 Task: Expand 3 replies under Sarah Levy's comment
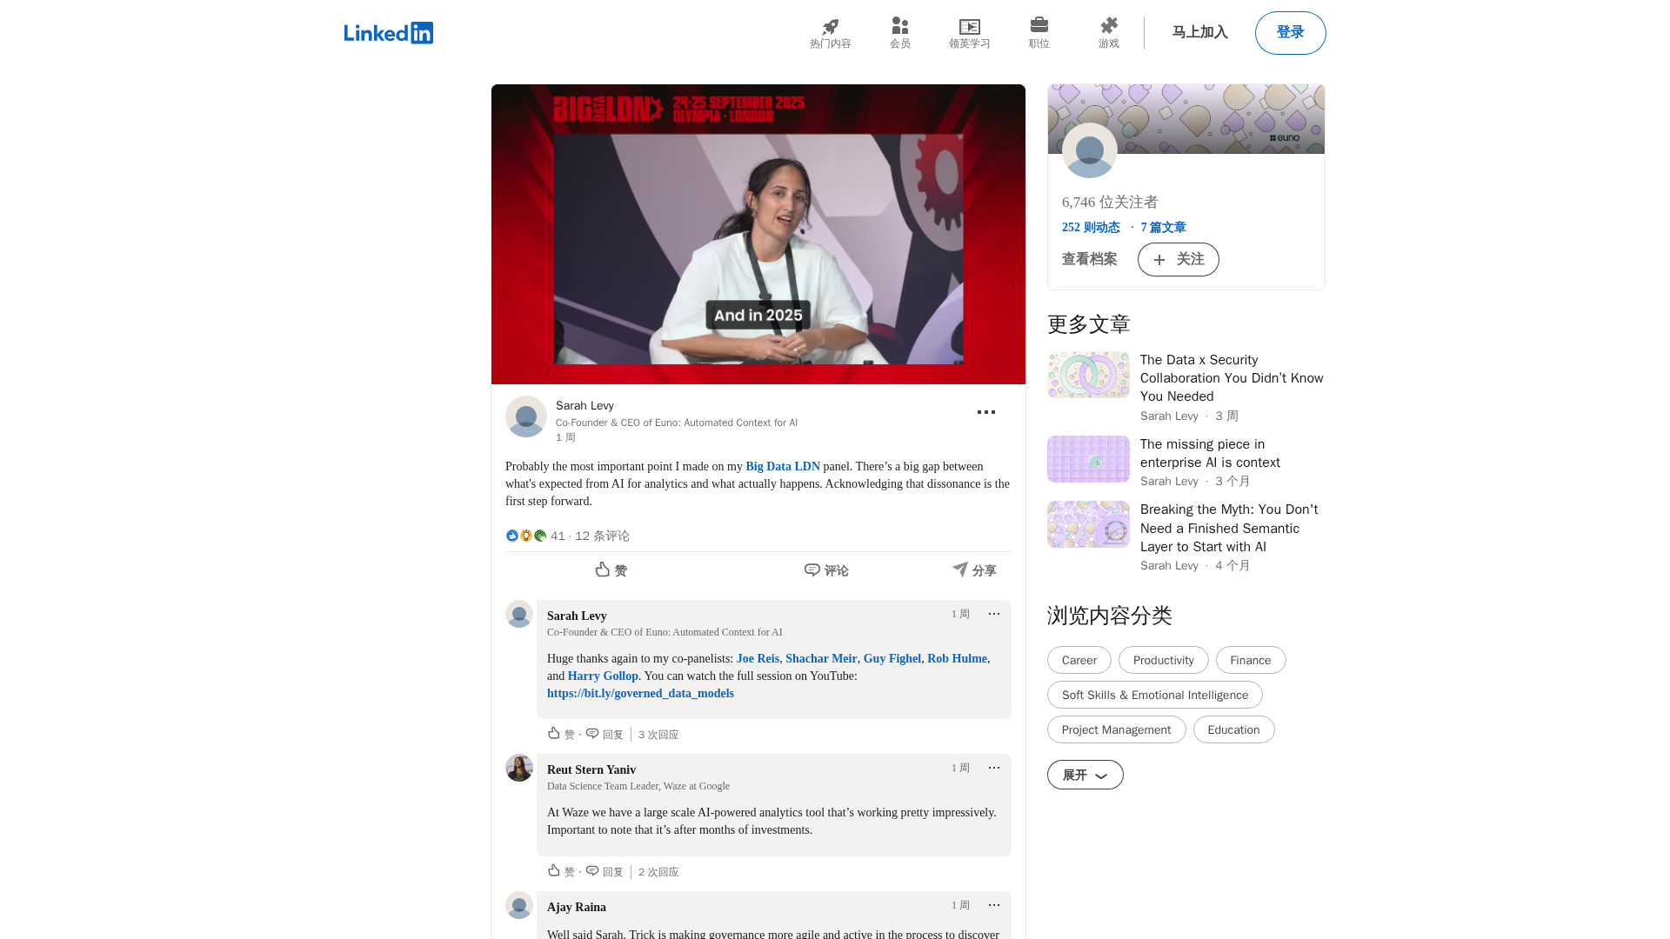pyautogui.click(x=658, y=735)
